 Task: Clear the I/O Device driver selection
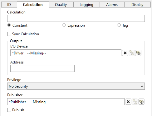[125, 53]
